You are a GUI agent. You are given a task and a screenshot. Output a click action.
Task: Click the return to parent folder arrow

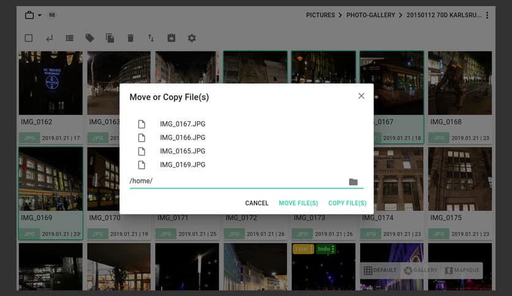click(49, 38)
